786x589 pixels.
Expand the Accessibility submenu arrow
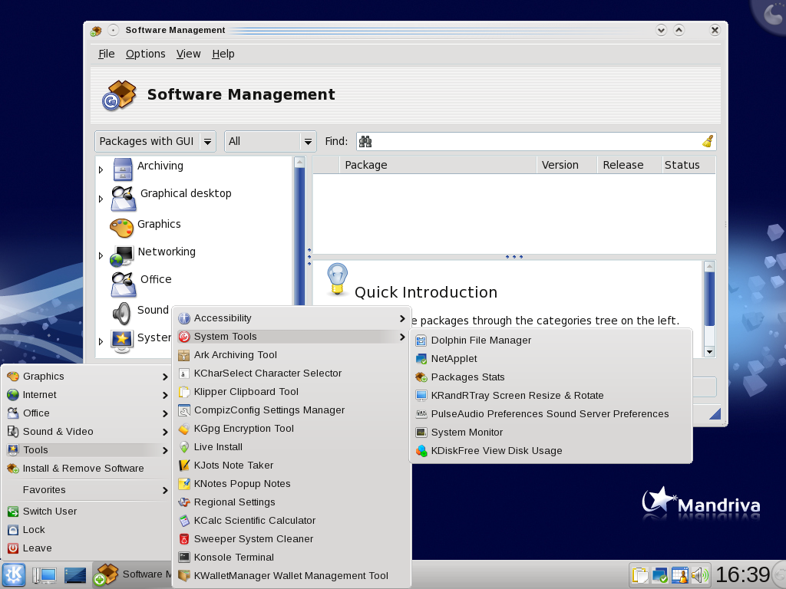402,318
